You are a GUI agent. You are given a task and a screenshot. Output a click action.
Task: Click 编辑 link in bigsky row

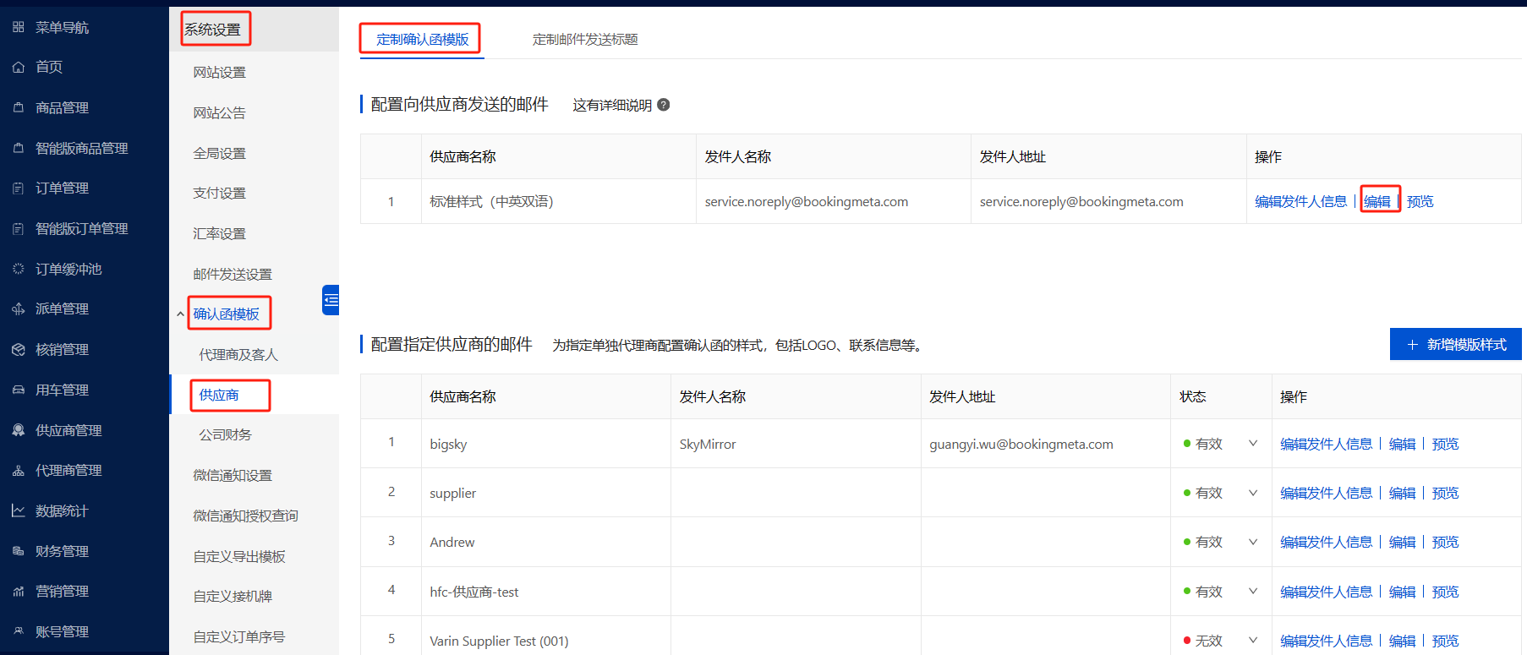(1403, 444)
